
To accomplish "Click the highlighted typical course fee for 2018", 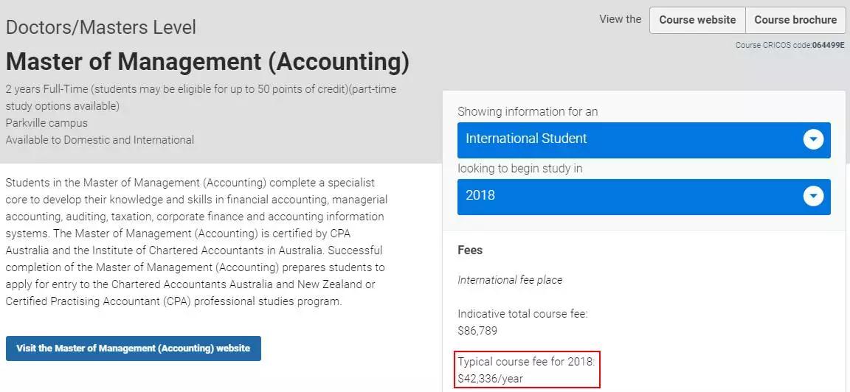I will [x=527, y=371].
